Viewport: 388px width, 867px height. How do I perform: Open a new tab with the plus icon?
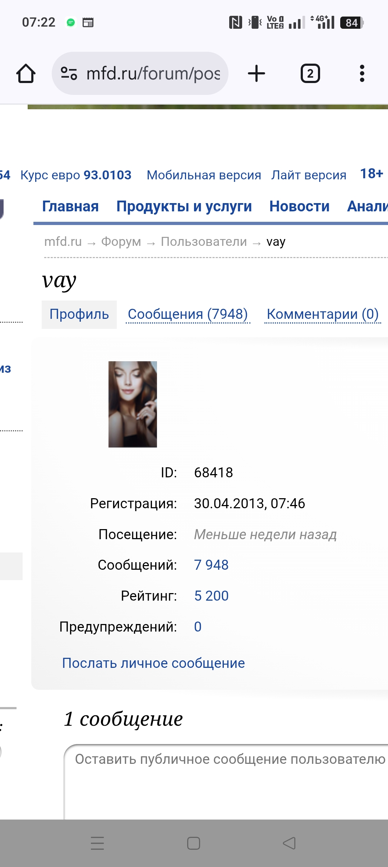pos(257,74)
